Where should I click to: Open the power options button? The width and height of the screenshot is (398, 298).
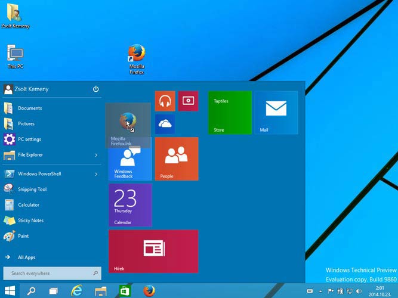coord(95,89)
